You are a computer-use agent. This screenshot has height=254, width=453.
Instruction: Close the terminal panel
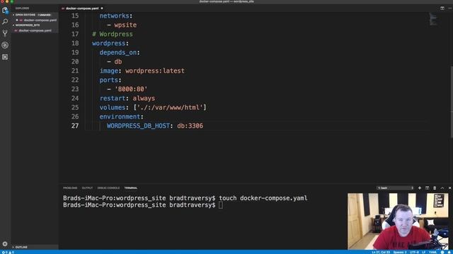point(449,188)
